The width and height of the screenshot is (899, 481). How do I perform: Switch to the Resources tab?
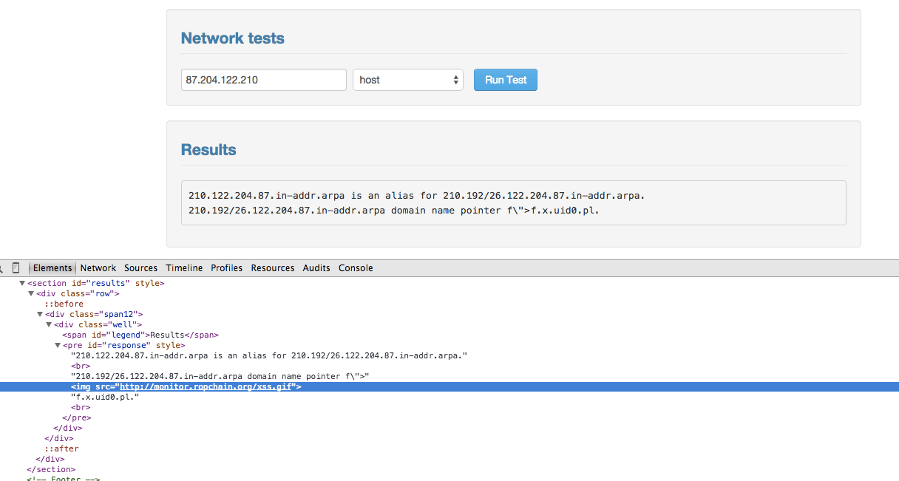pyautogui.click(x=272, y=268)
